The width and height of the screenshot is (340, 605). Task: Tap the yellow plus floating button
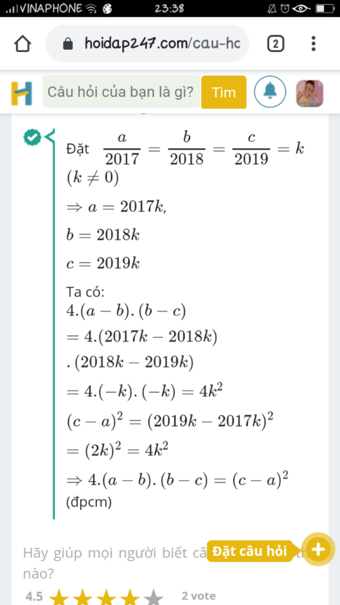tap(318, 549)
